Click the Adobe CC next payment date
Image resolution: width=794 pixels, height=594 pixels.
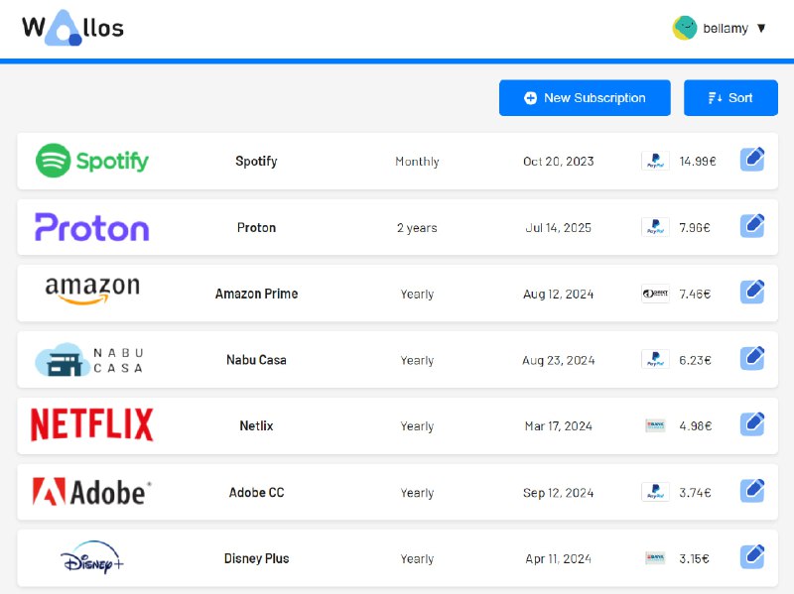[558, 493]
